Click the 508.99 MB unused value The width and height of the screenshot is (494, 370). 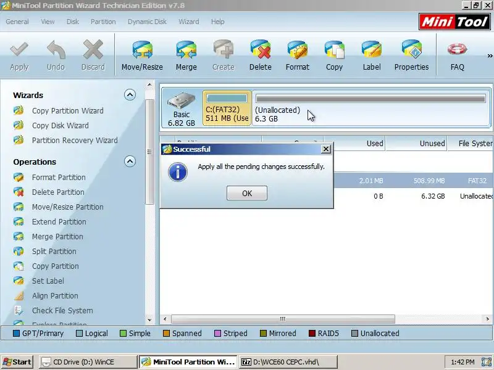point(429,181)
